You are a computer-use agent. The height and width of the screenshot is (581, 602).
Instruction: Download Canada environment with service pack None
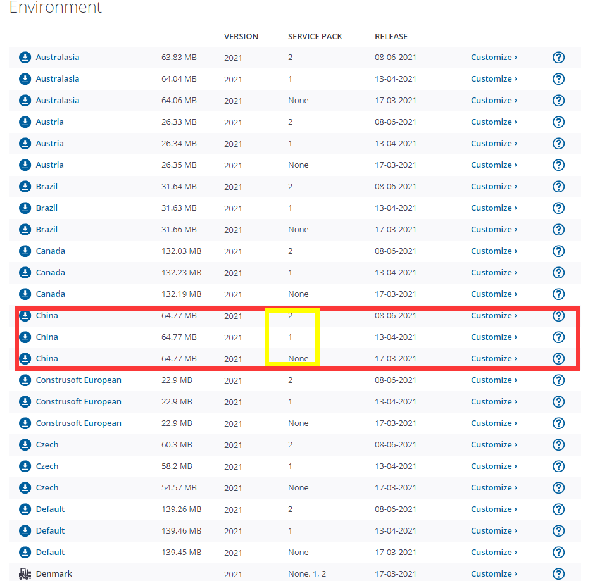(25, 294)
